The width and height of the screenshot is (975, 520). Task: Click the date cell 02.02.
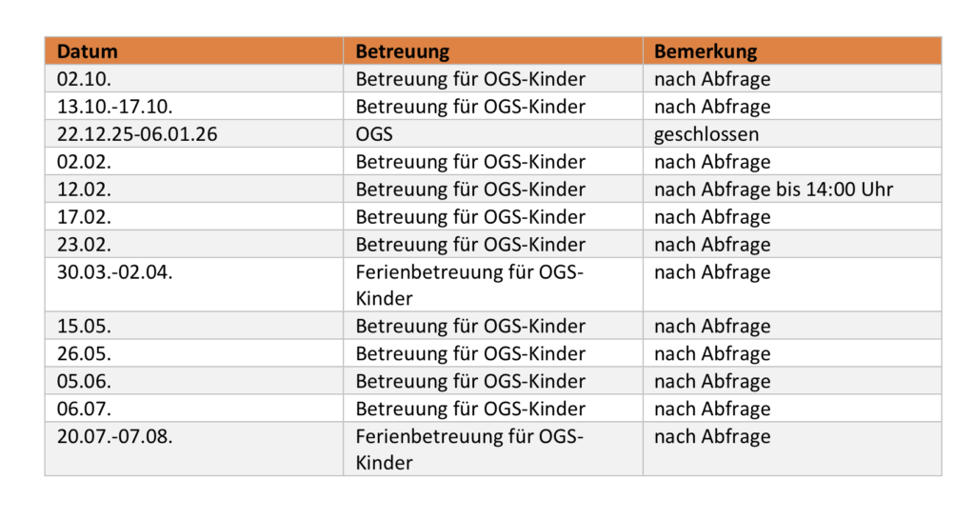(x=84, y=162)
